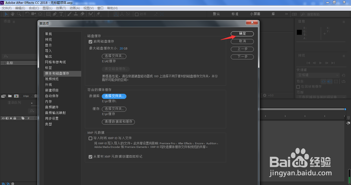Viewport: 351px width, 185px height.
Task: Toggle 从素材 XMP 元数据创建图层标记 checkbox
Action: coord(90,157)
